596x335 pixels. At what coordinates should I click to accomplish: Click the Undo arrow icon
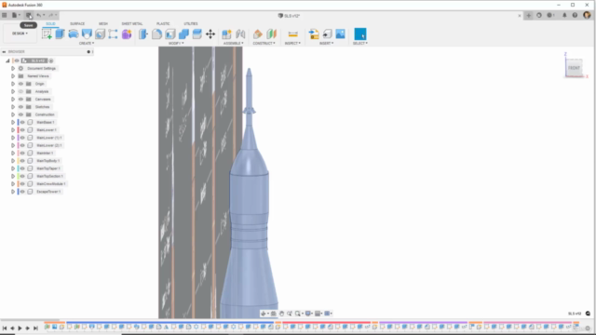39,15
